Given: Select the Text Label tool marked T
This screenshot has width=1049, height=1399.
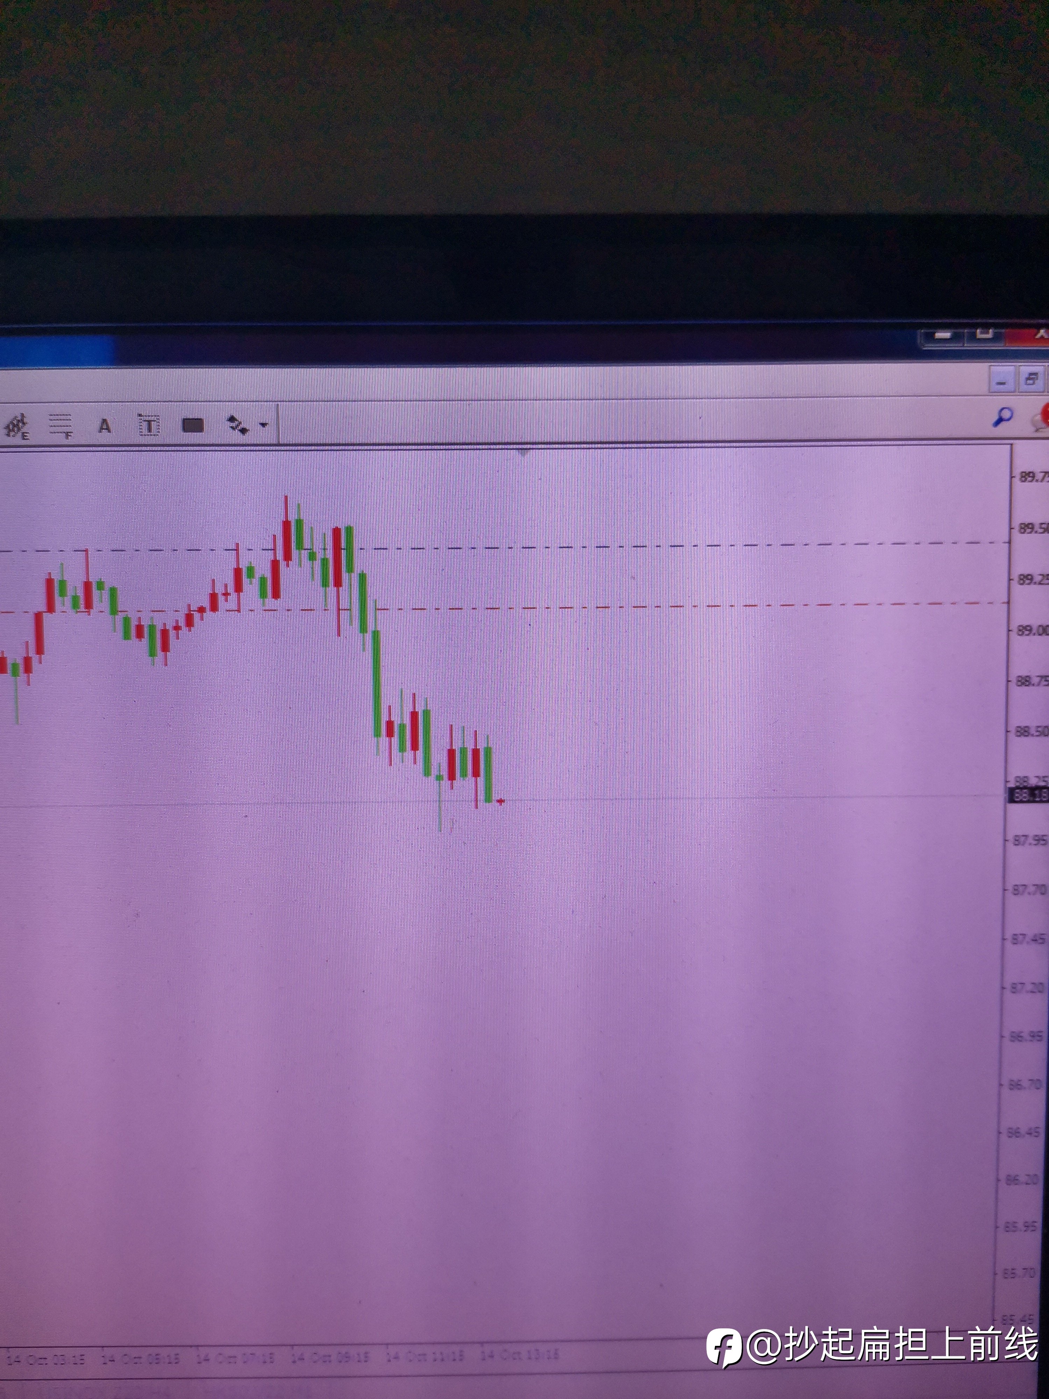Looking at the screenshot, I should click(149, 426).
